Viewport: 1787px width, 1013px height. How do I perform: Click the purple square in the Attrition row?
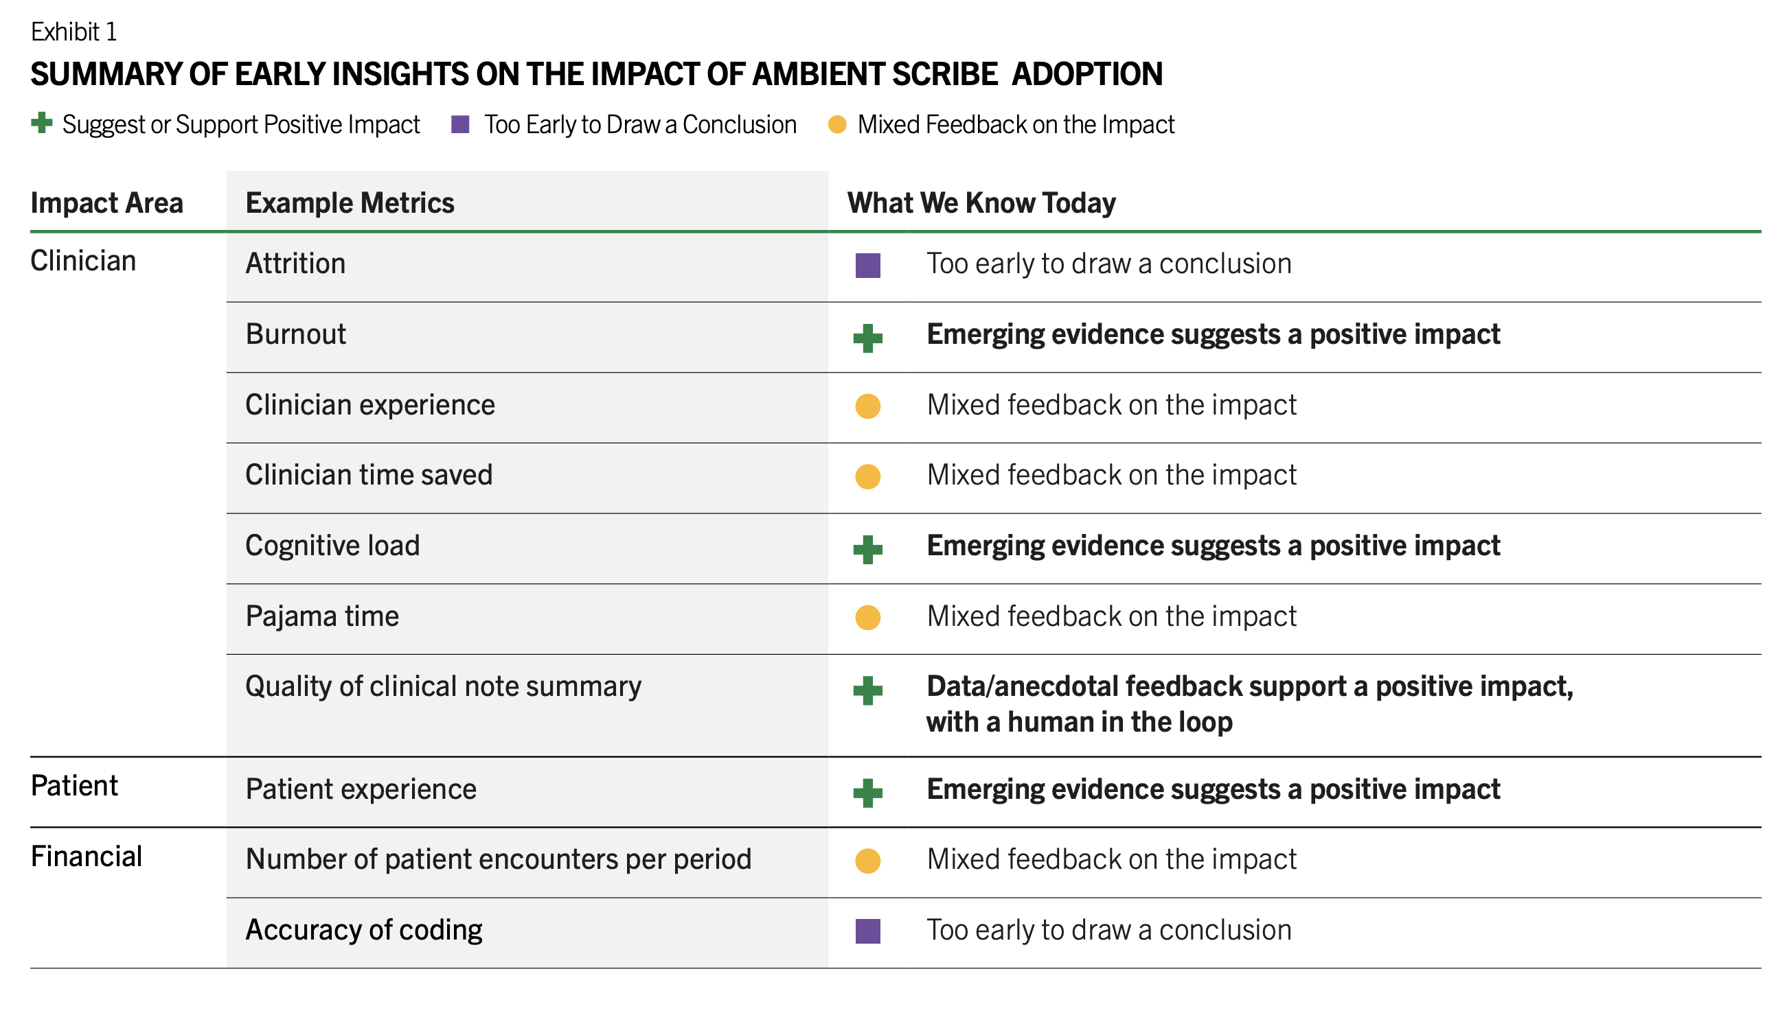(x=867, y=265)
